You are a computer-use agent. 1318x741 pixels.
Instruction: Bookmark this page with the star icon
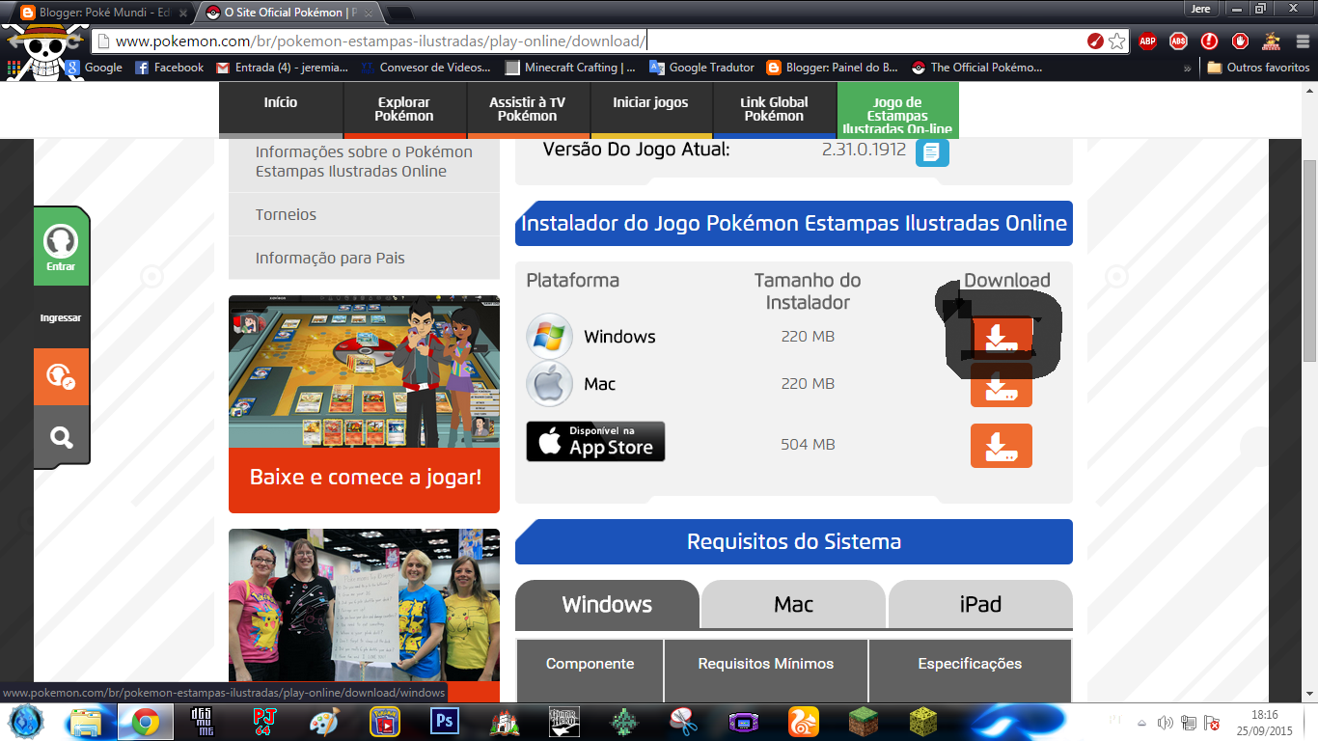point(1116,41)
